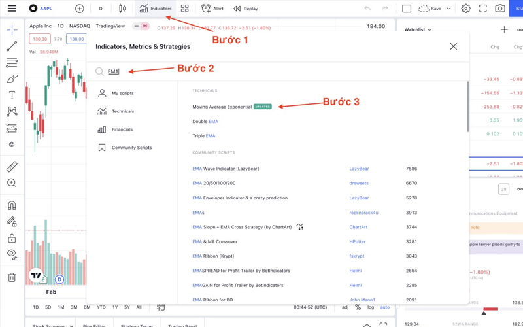Select the XABCD pattern tool
The height and width of the screenshot is (327, 523).
tap(12, 111)
